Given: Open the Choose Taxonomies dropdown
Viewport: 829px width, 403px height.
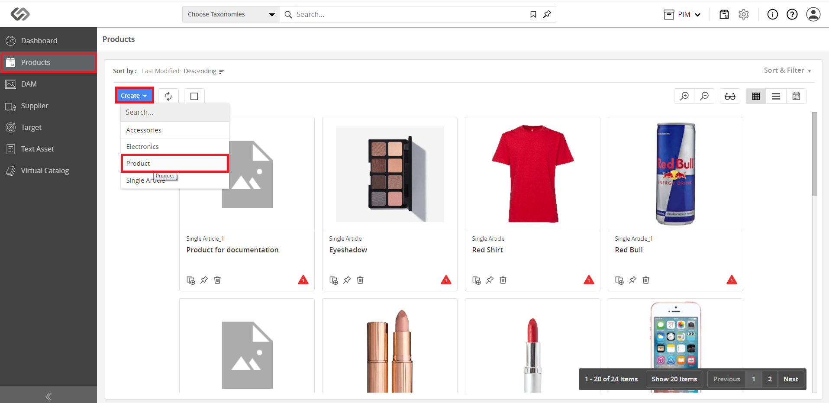Looking at the screenshot, I should [231, 14].
